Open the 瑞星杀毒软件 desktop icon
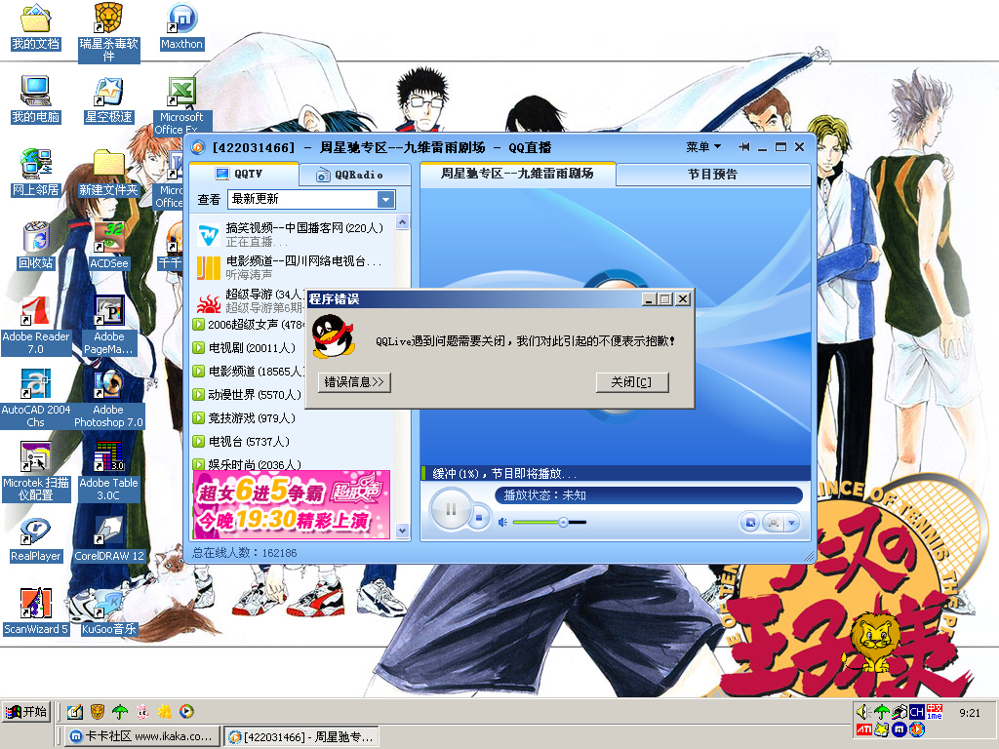 click(108, 32)
